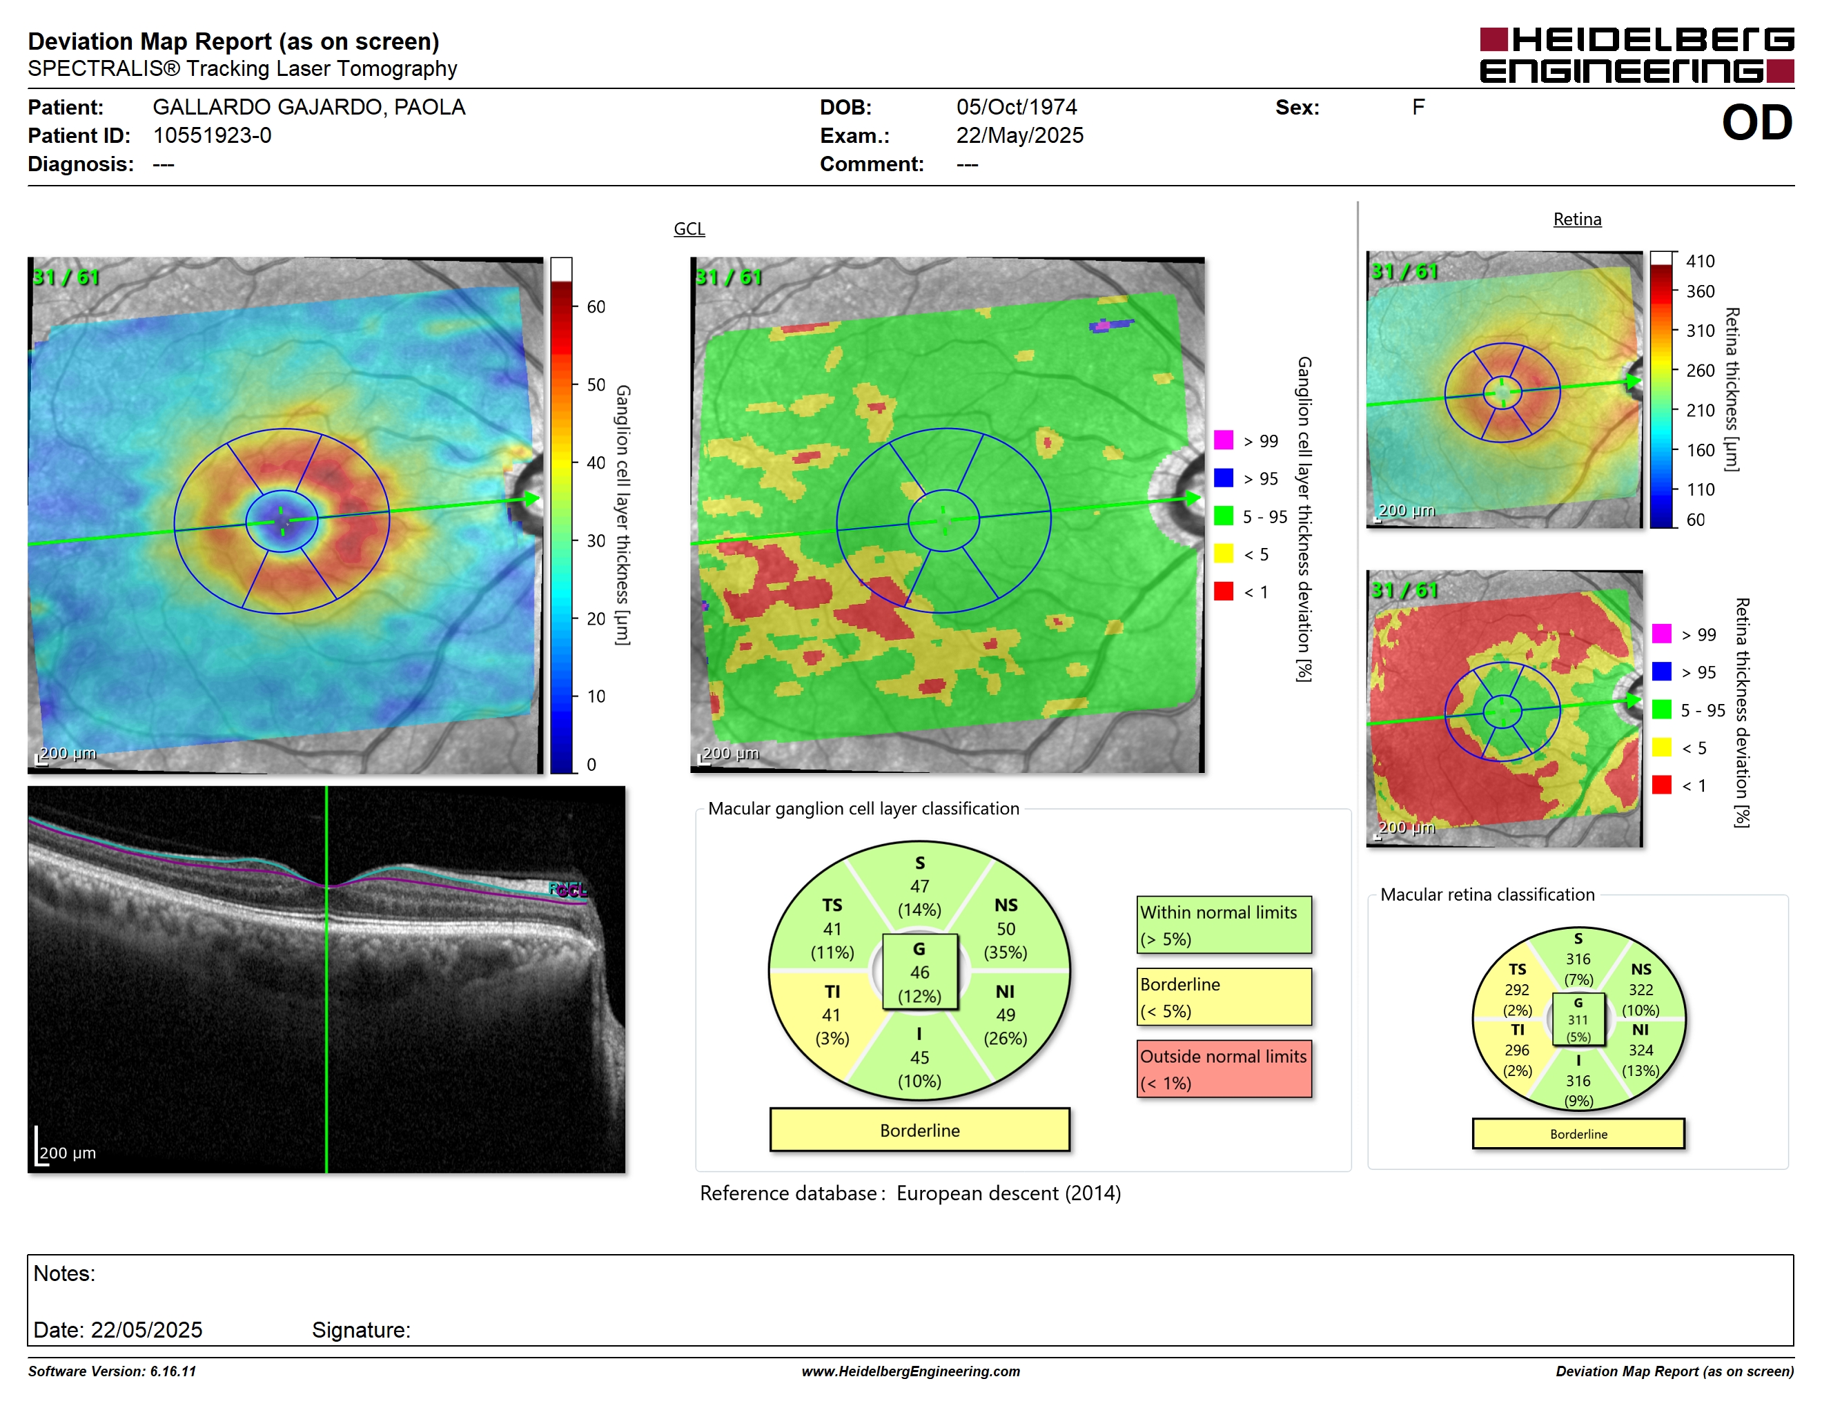1822x1408 pixels.
Task: Click the sex value F
Action: (1418, 108)
